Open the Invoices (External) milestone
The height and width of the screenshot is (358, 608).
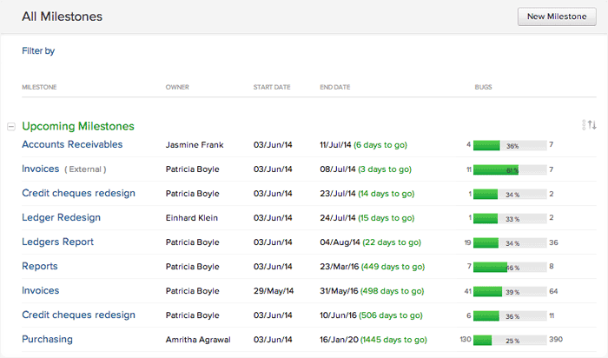(x=41, y=169)
